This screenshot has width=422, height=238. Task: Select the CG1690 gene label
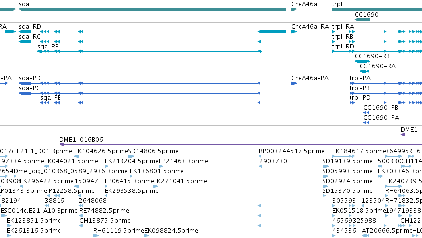coord(366,15)
